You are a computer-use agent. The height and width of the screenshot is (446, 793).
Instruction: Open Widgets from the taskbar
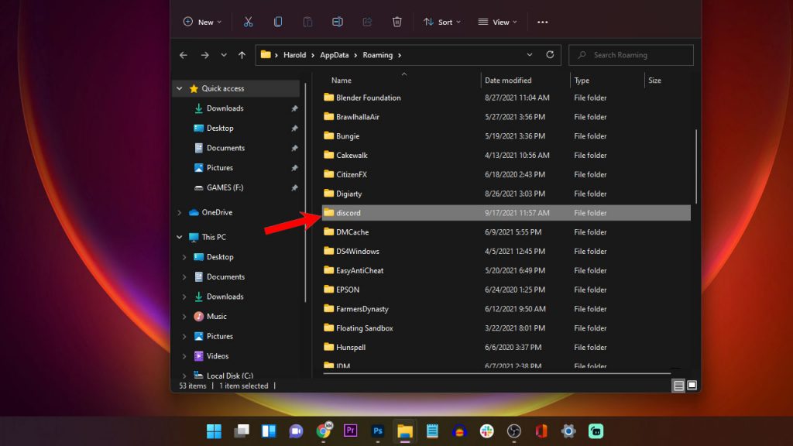point(269,431)
